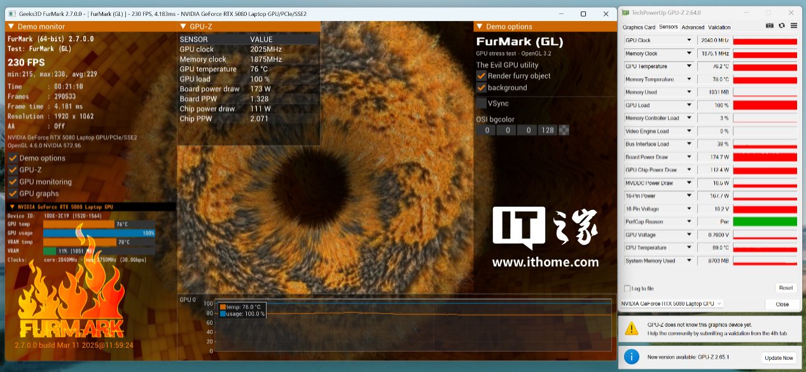The width and height of the screenshot is (806, 372).
Task: Enable the VSync checkbox
Action: click(x=482, y=103)
